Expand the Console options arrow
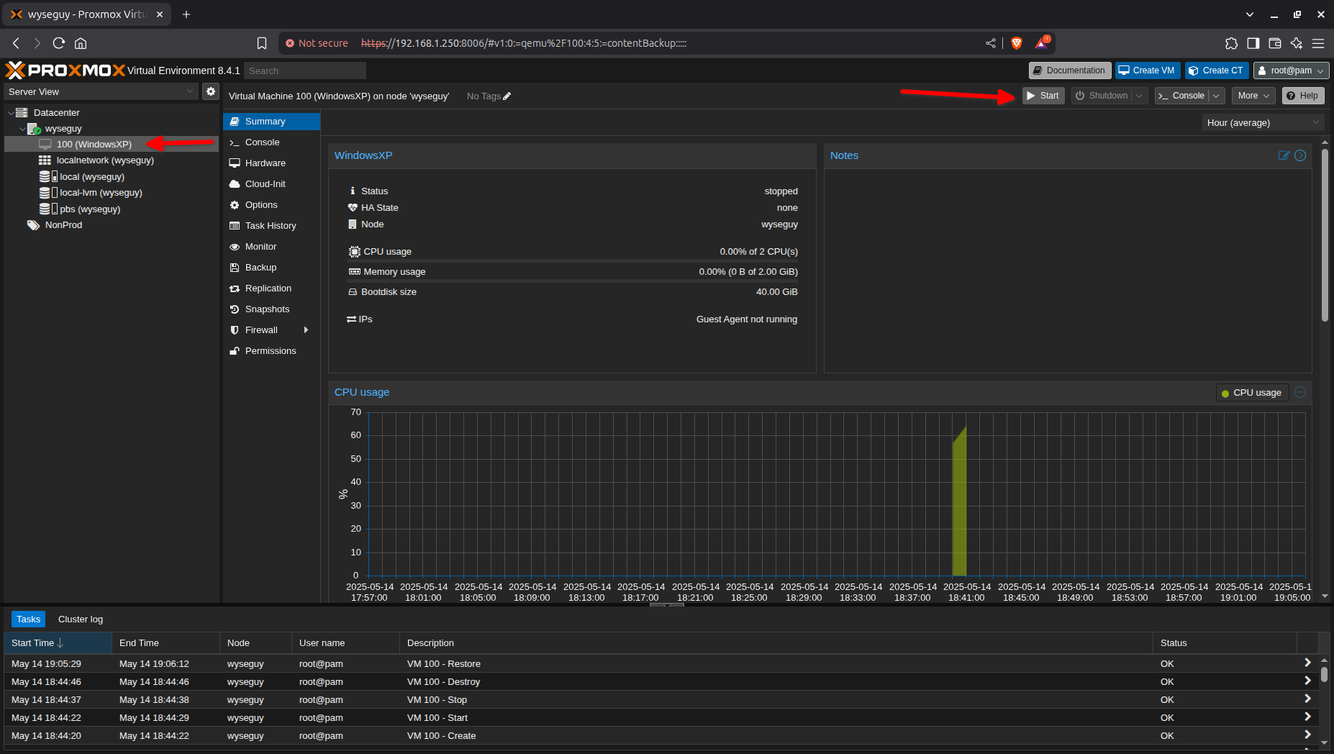Viewport: 1334px width, 754px height. pyautogui.click(x=1216, y=96)
